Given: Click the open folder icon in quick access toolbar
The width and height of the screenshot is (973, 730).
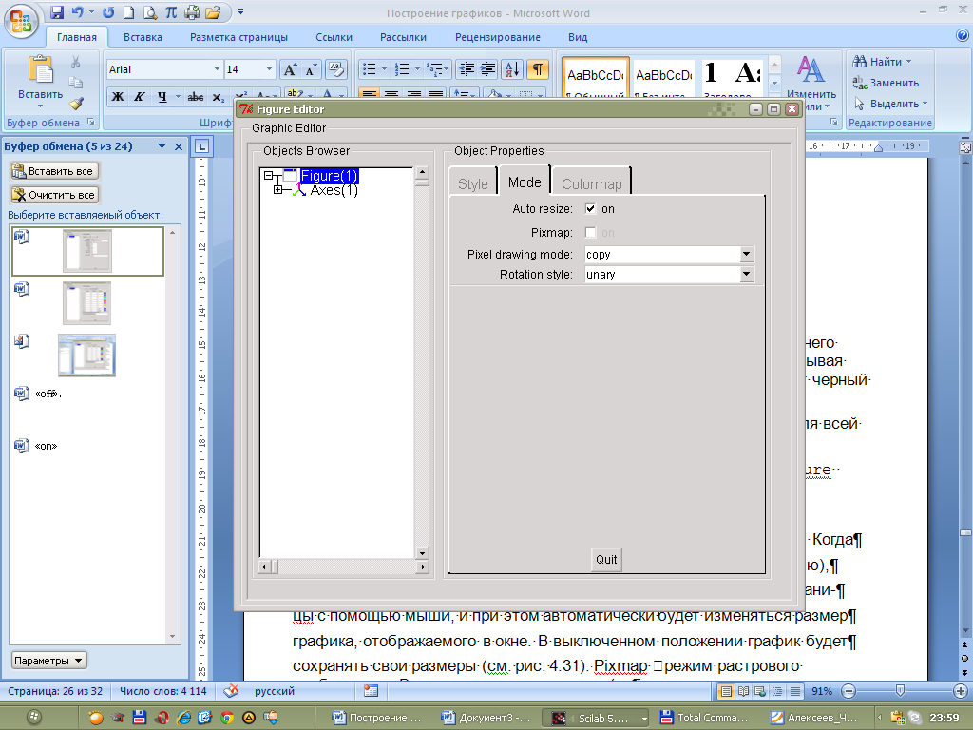Looking at the screenshot, I should tap(213, 11).
